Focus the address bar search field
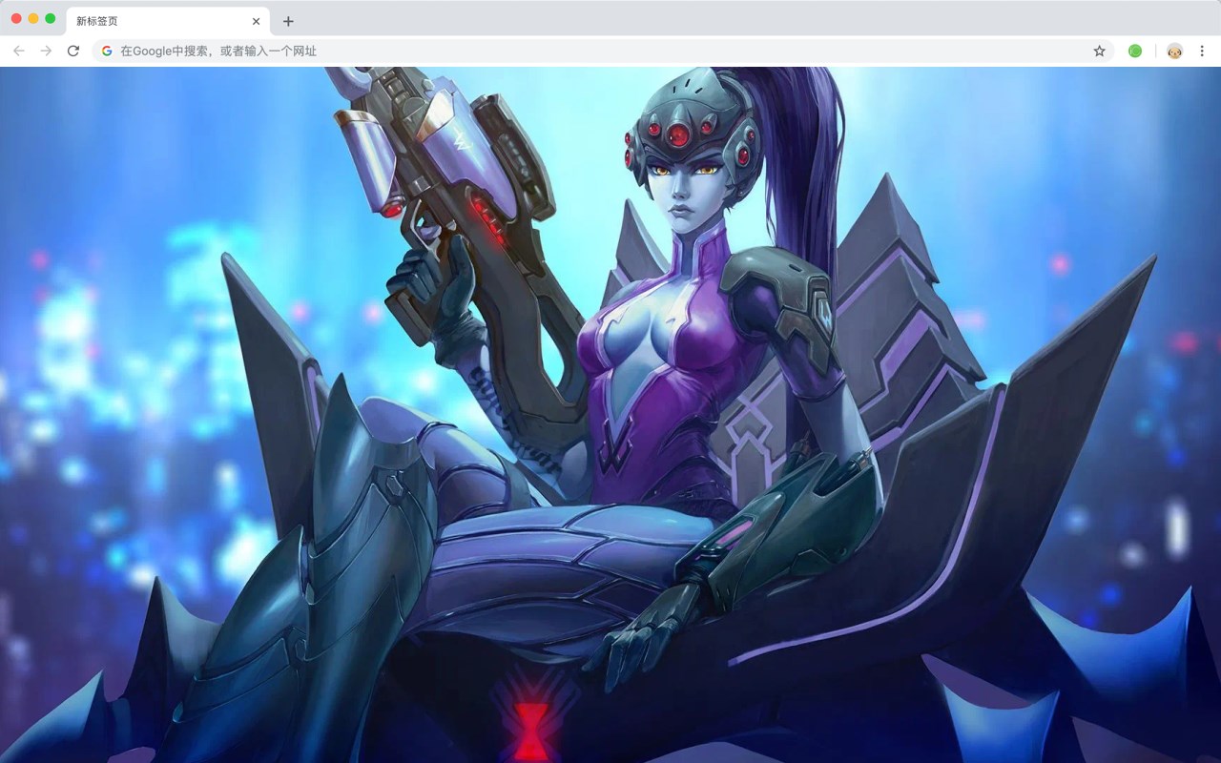 [603, 51]
